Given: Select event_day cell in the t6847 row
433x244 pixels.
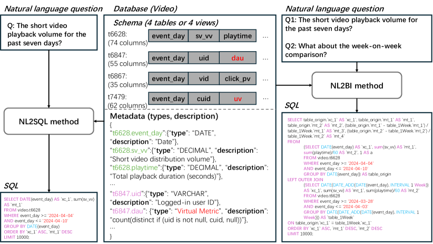Looking at the screenshot, I should (168, 58).
